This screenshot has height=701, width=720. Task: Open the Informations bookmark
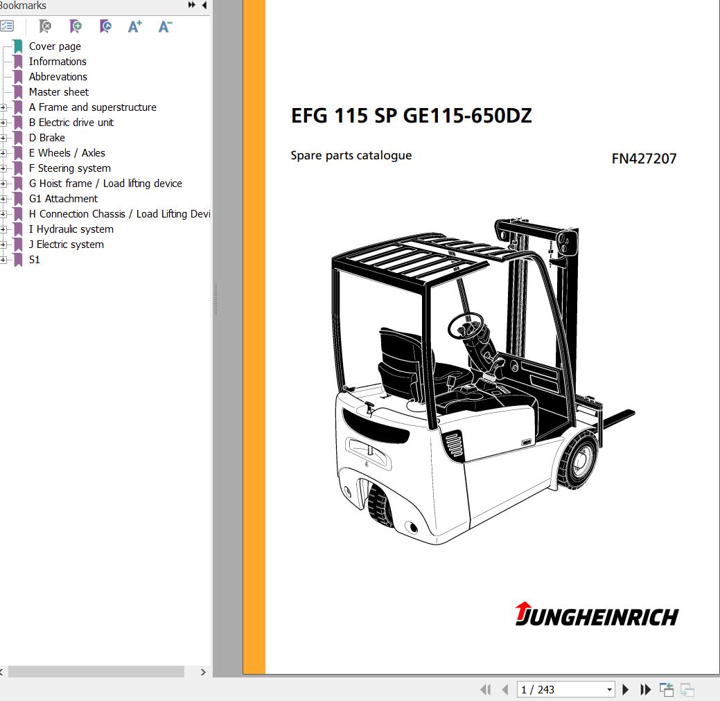point(58,62)
